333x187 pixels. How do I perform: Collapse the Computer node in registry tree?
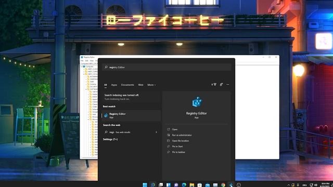pyautogui.click(x=82, y=66)
